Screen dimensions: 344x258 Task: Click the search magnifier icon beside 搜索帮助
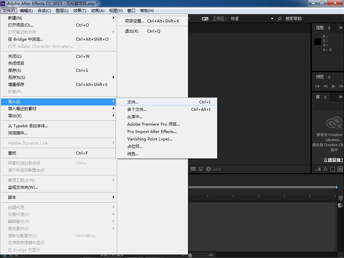pos(279,19)
